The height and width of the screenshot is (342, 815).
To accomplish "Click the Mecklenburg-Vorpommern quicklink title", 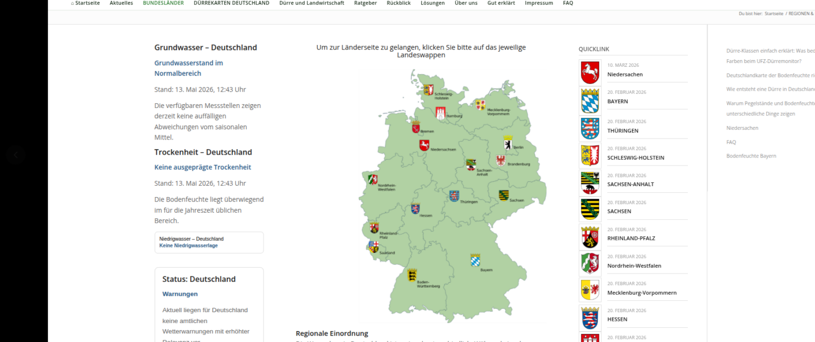I will pyautogui.click(x=642, y=293).
